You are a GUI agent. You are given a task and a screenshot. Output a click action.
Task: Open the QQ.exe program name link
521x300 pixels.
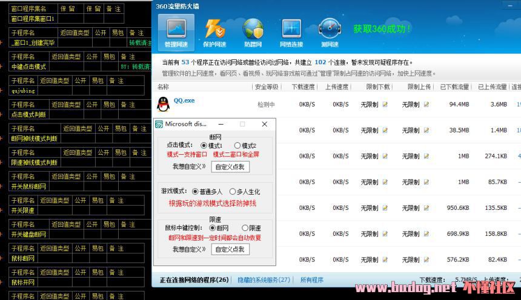(x=184, y=100)
